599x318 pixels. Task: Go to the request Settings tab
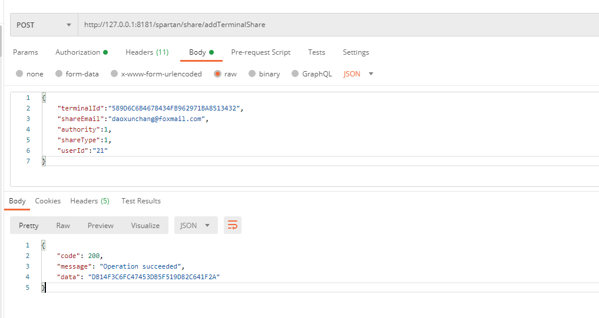click(x=356, y=52)
